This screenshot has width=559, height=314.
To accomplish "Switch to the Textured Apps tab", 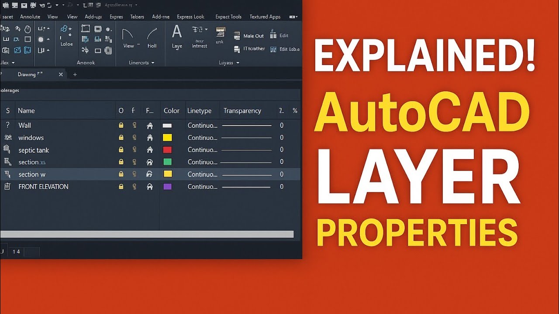I will click(265, 17).
